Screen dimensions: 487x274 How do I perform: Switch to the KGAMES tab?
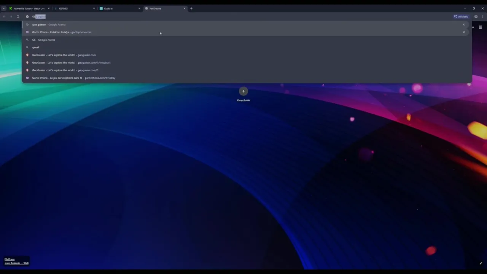point(74,8)
